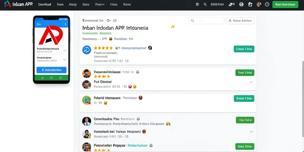304x152 pixels.
Task: Click the 'Sidoin Indoan' outlined button
Action: pyautogui.click(x=240, y=20)
